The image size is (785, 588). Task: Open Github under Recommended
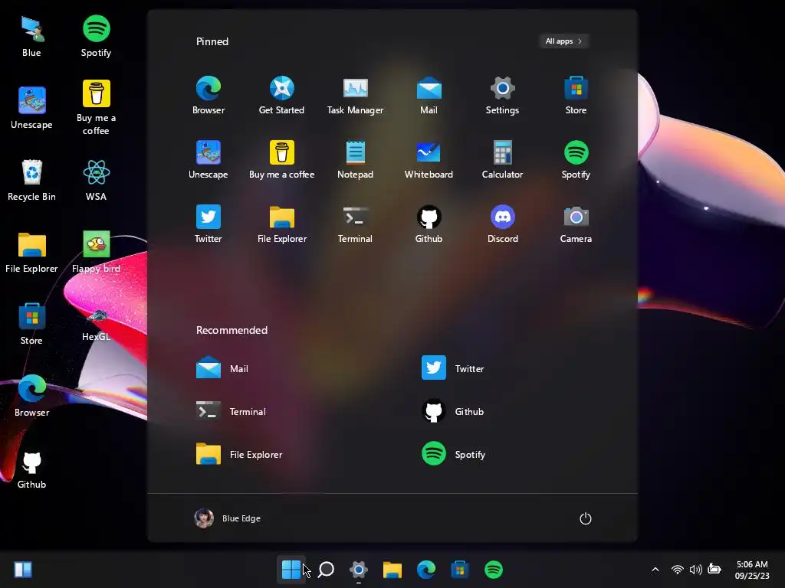[x=453, y=411]
